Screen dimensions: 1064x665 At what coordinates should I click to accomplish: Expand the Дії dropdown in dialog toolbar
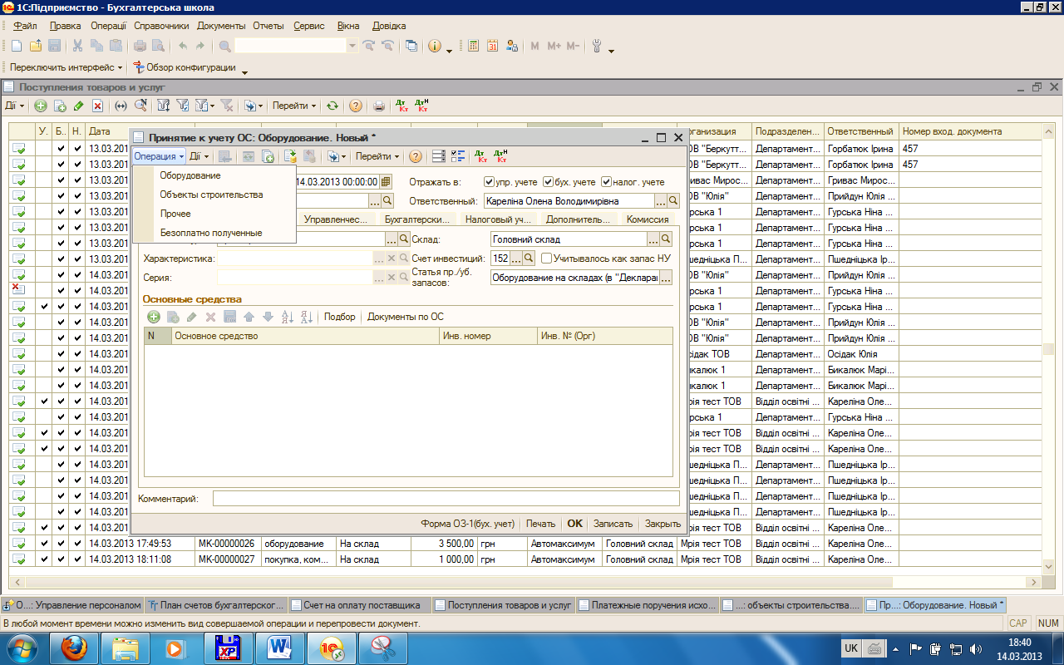coord(198,156)
